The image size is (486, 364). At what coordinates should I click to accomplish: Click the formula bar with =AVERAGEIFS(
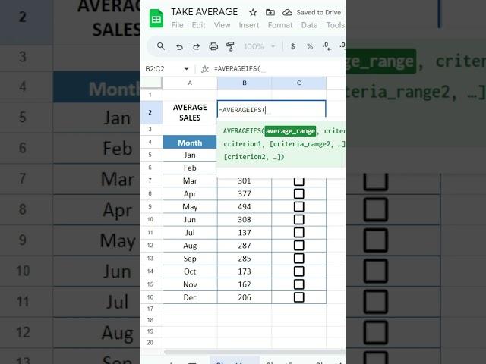(279, 69)
